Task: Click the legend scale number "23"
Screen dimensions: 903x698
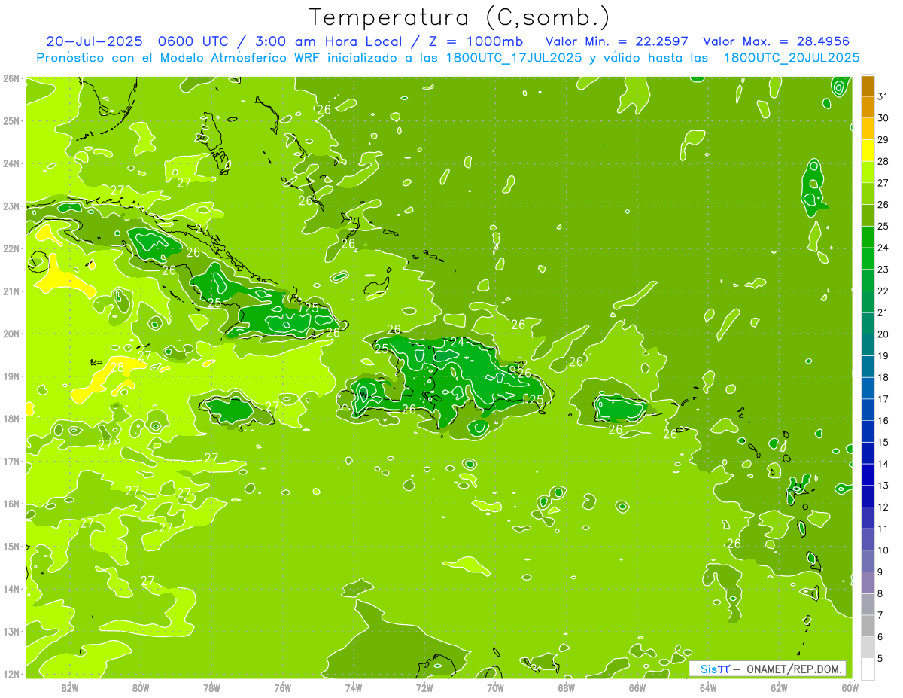Action: (x=883, y=270)
